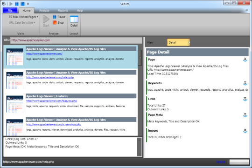Image resolution: width=252 pixels, height=168 pixels.
Task: Click 'Total Links: 27' in Links section
Action: (156, 106)
